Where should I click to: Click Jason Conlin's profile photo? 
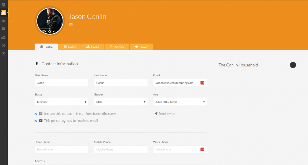pos(50,21)
